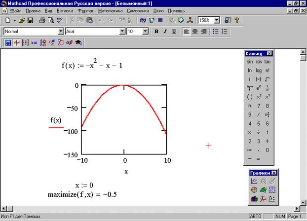
Task: Click vertical scrollbar down arrow
Action: pos(303,202)
